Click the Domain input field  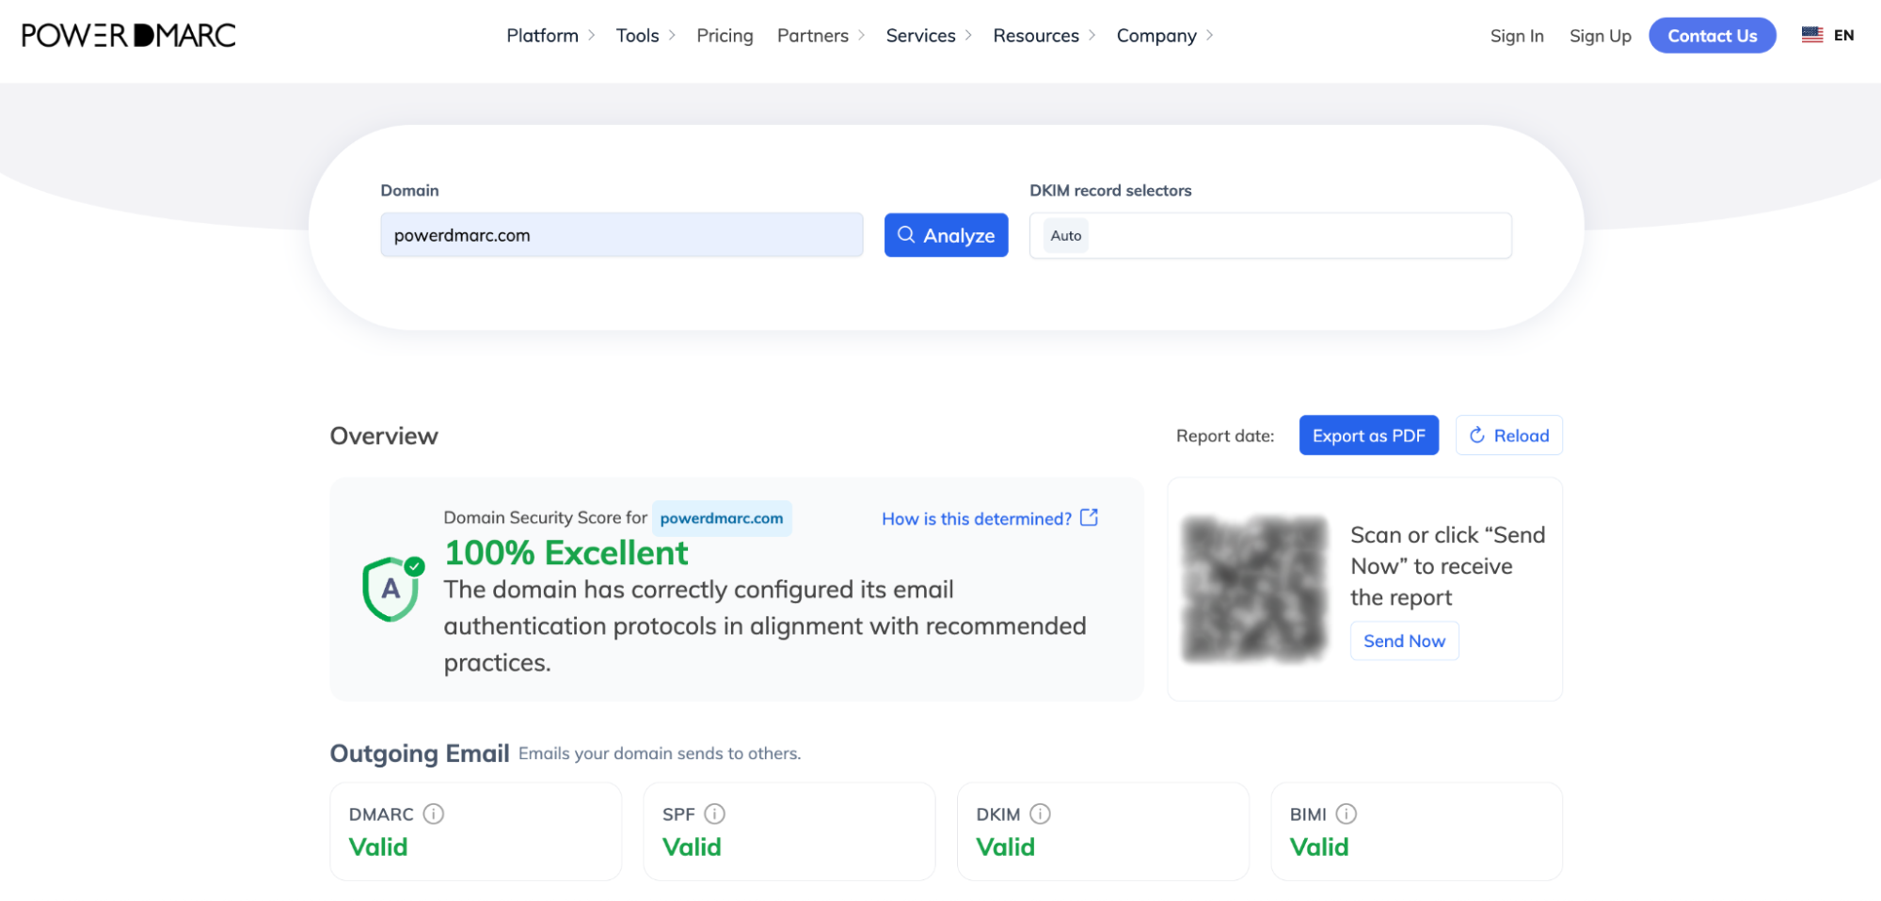coord(621,235)
